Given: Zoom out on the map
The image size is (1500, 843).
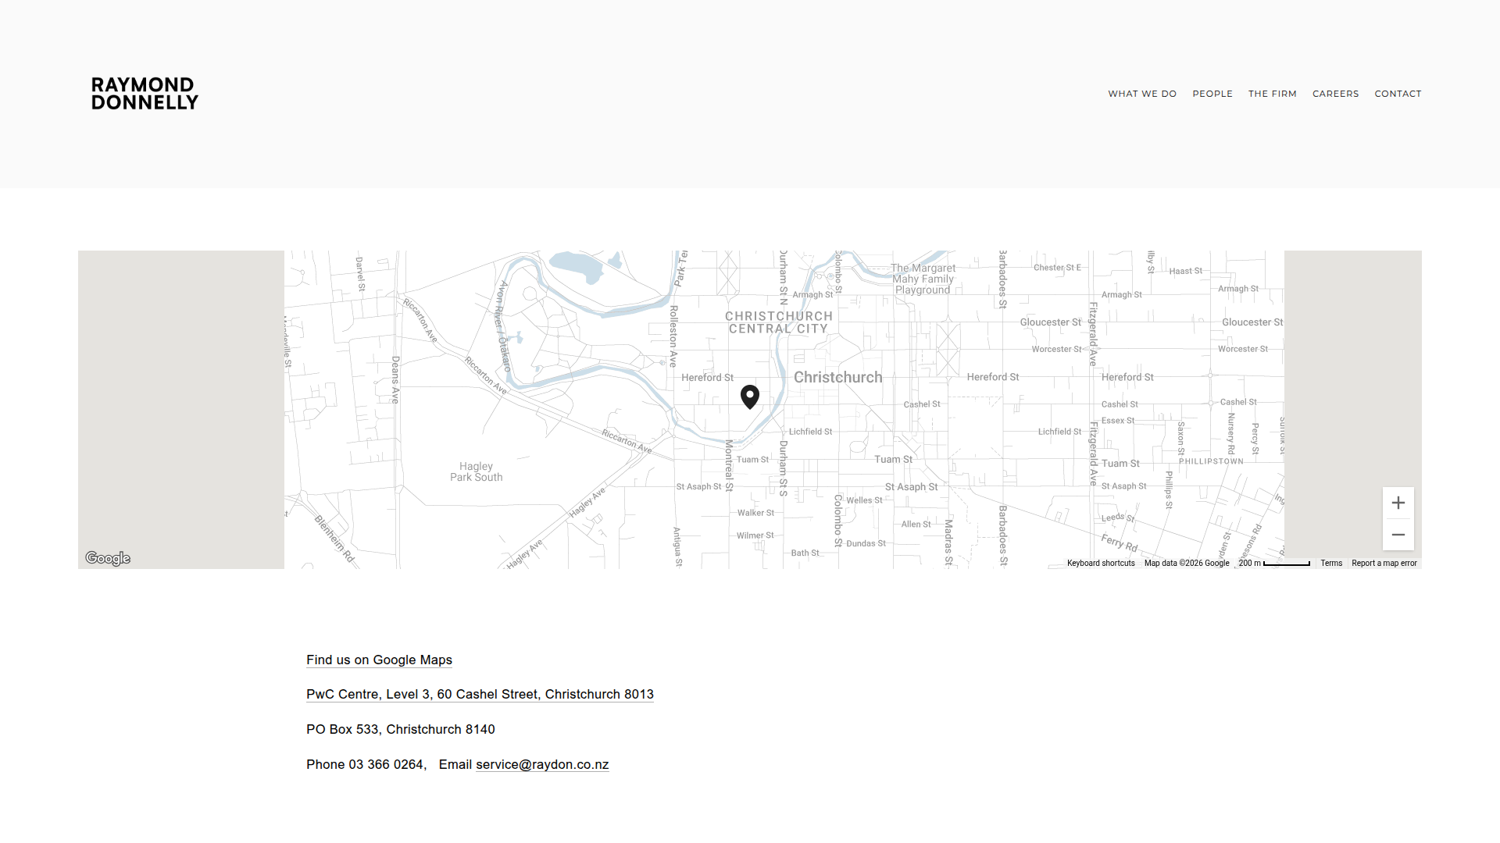Looking at the screenshot, I should [1398, 535].
